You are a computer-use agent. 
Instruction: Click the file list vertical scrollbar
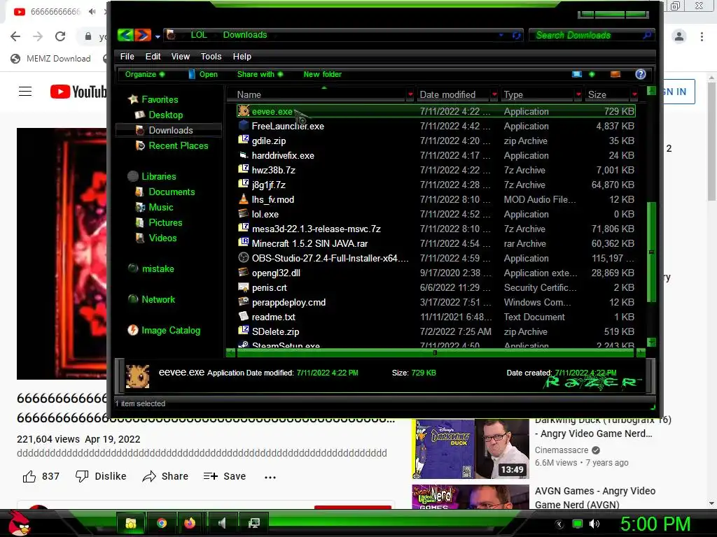point(652,252)
